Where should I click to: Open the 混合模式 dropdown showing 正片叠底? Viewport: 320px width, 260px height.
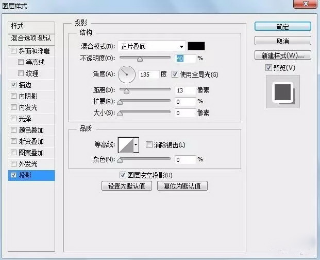pyautogui.click(x=151, y=46)
